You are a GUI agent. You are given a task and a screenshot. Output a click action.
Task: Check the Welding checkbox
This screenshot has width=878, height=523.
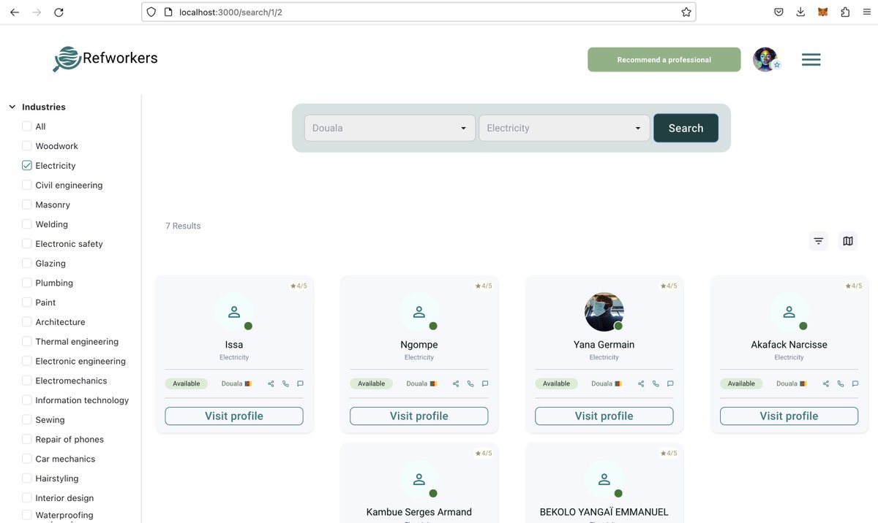27,224
